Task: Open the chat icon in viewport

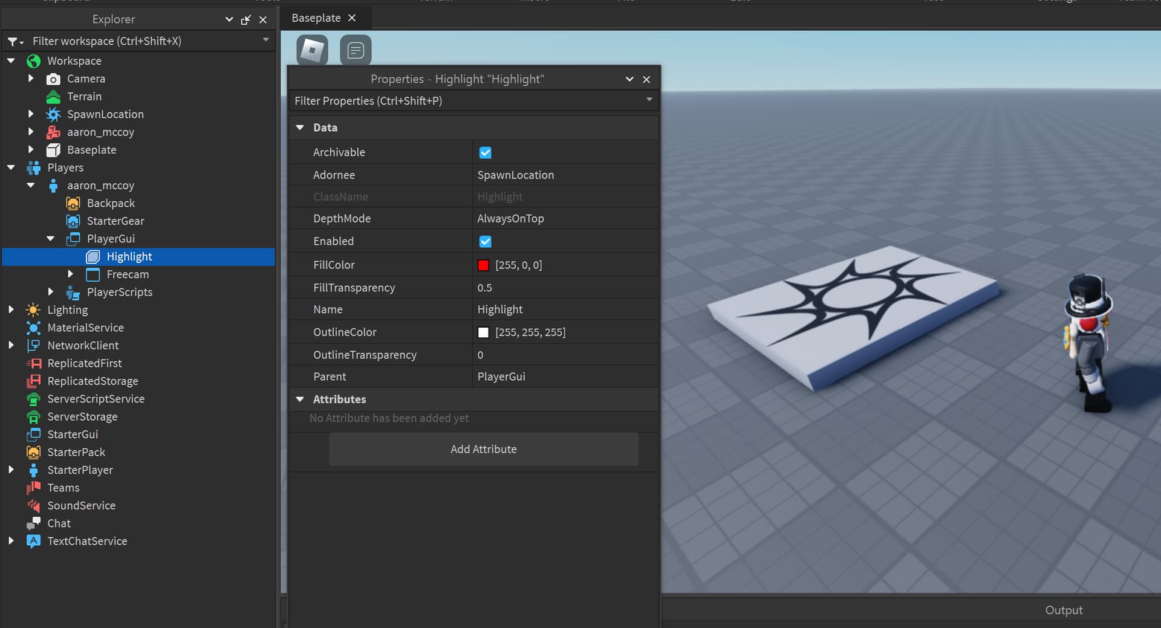Action: 356,50
